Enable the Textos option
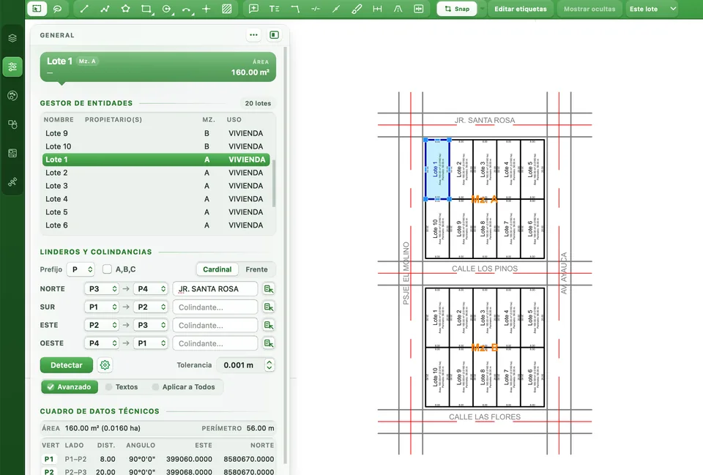This screenshot has height=475, width=703. 122,386
